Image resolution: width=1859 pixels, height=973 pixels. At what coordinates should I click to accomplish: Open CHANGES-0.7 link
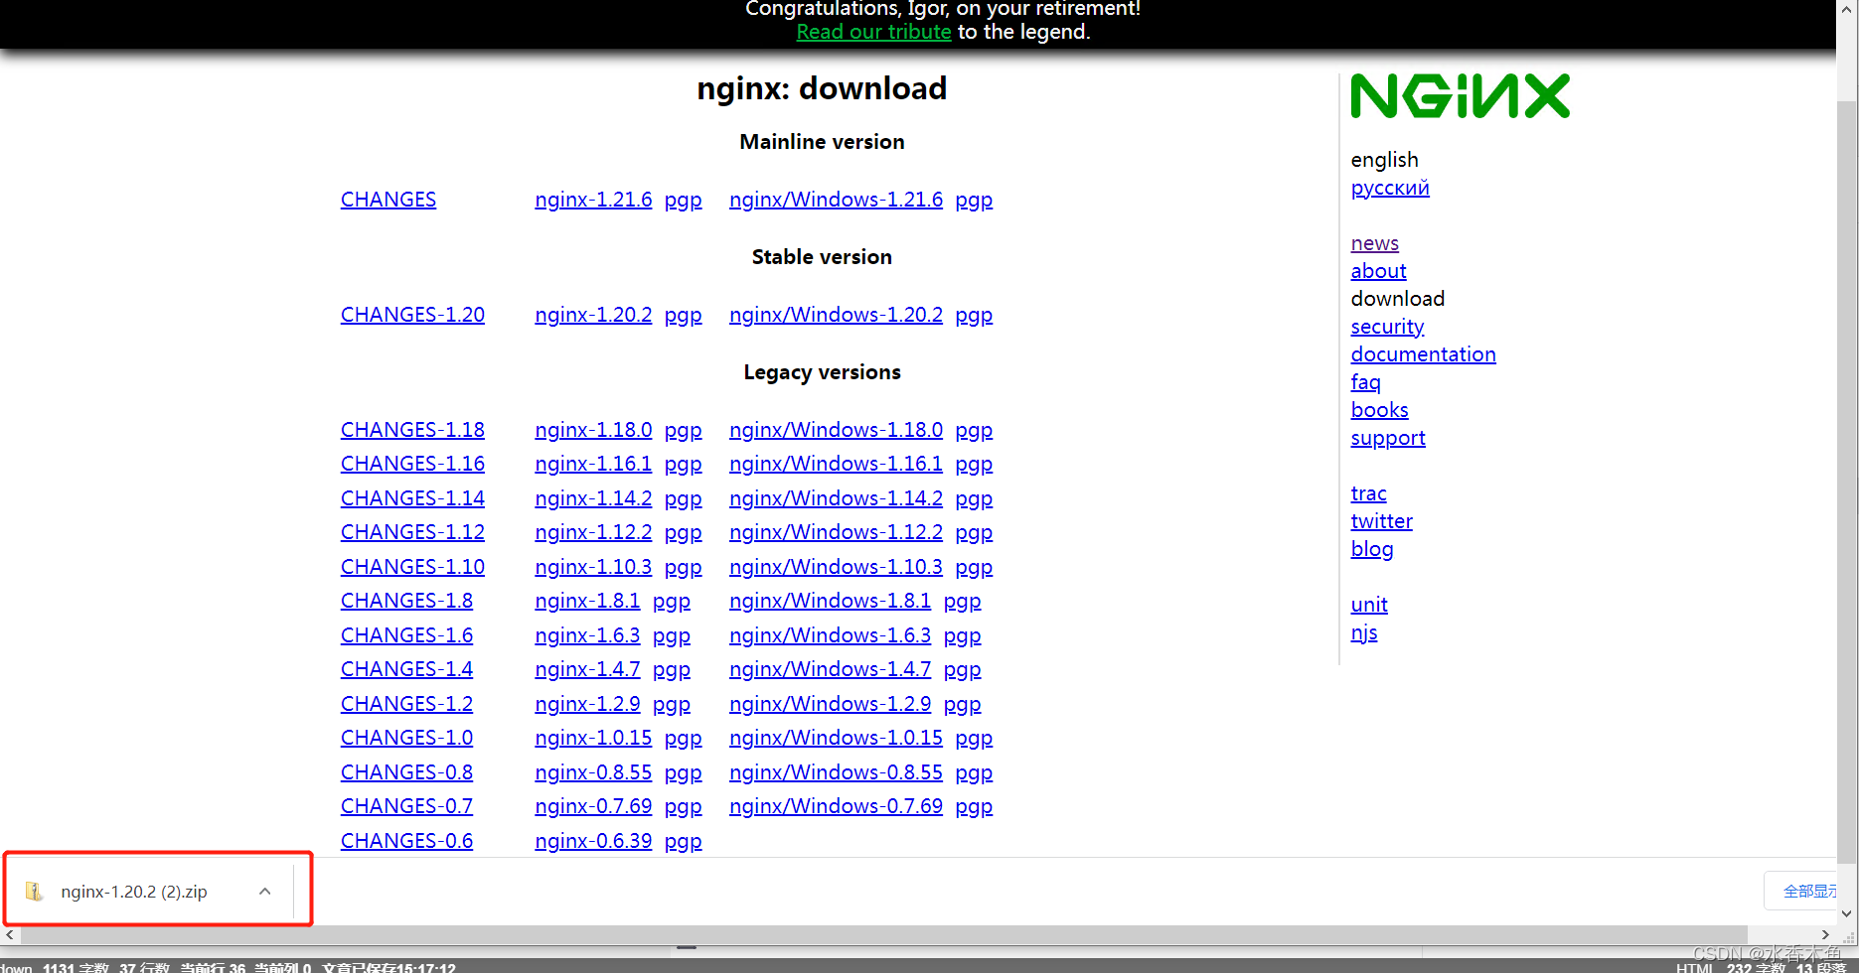click(x=406, y=806)
